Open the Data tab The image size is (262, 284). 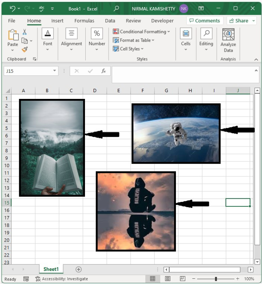(110, 21)
